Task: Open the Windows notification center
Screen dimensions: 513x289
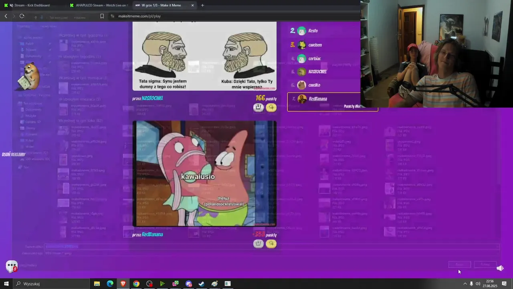Action: pos(504,284)
